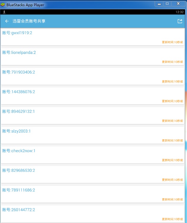
Task: Tap the share icon in header
Action: [x=180, y=21]
